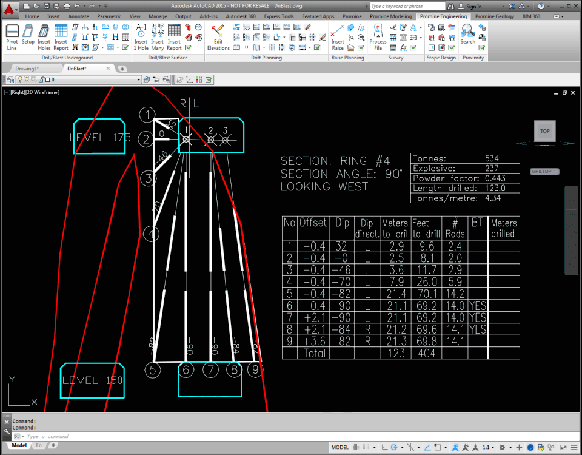Image resolution: width=582 pixels, height=455 pixels.
Task: Click Edit Elevations in Drift Planning
Action: tap(218, 36)
